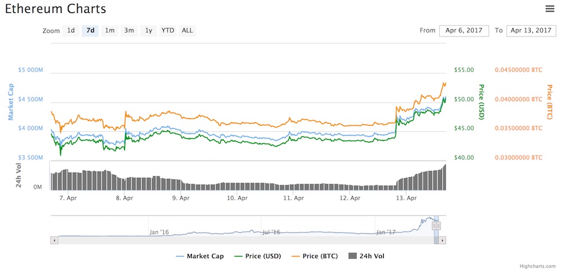Click the 0.03000000 BTC label
Screen dimensions: 561x271
[x=519, y=158]
